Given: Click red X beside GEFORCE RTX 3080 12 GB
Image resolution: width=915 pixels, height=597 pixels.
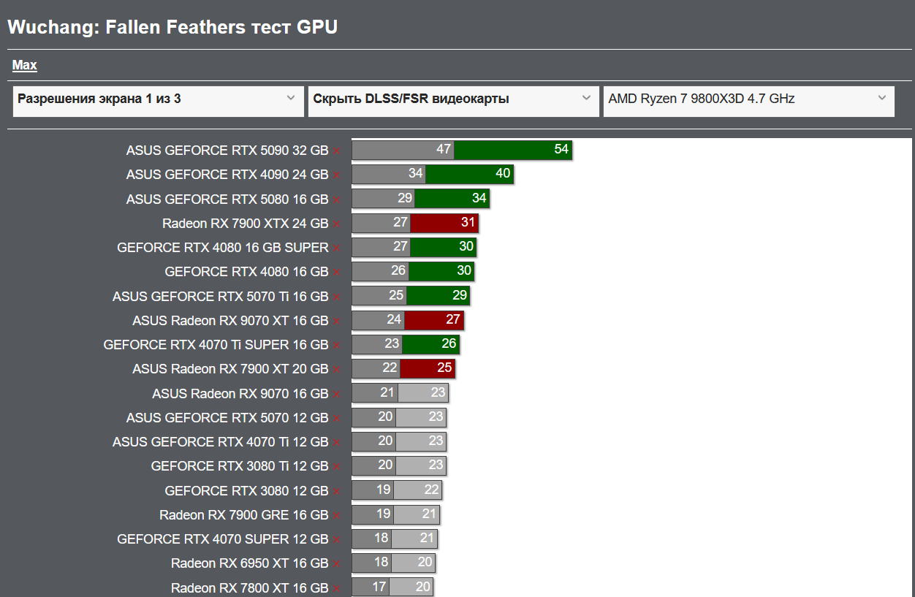Looking at the screenshot, I should [x=336, y=491].
